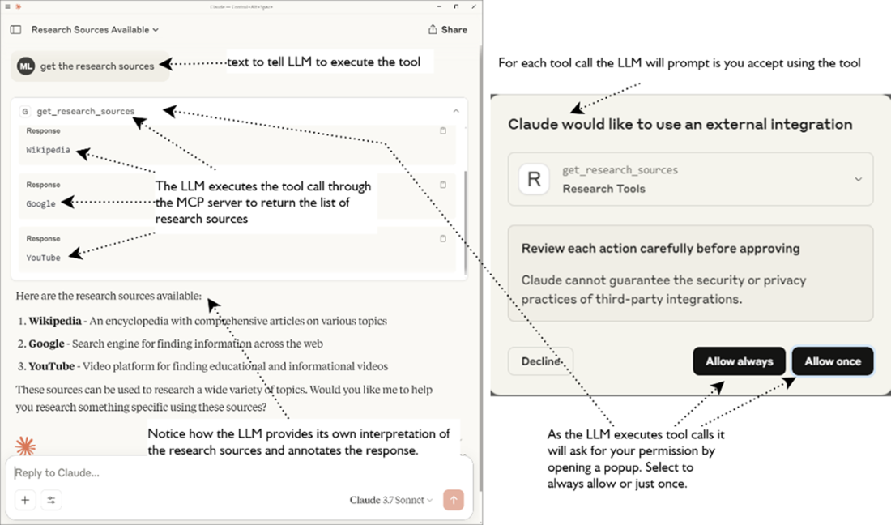Image resolution: width=891 pixels, height=525 pixels.
Task: Open the Claude 3.7 Sonnet model selector
Action: [390, 500]
